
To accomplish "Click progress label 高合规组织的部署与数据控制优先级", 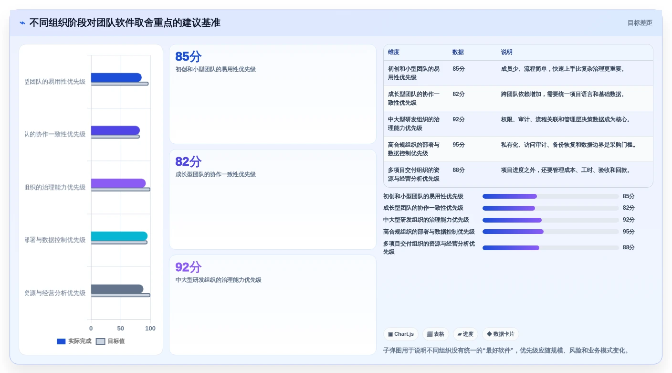I will pyautogui.click(x=429, y=232).
